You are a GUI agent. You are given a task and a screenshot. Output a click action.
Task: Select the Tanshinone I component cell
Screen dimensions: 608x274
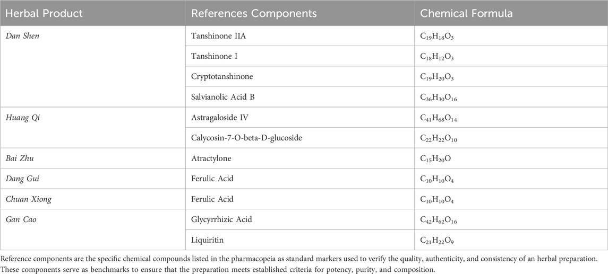[212, 56]
